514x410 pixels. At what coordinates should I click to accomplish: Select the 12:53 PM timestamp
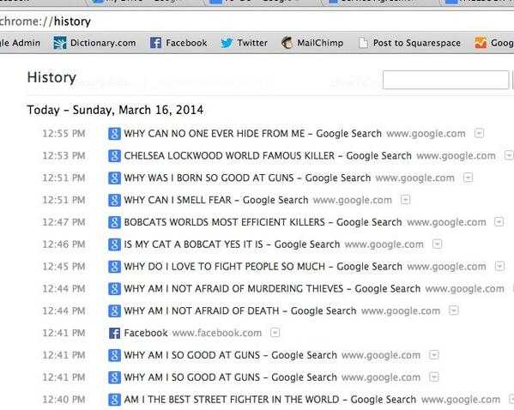[63, 155]
